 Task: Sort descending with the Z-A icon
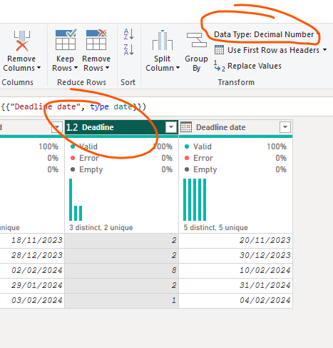point(128,49)
